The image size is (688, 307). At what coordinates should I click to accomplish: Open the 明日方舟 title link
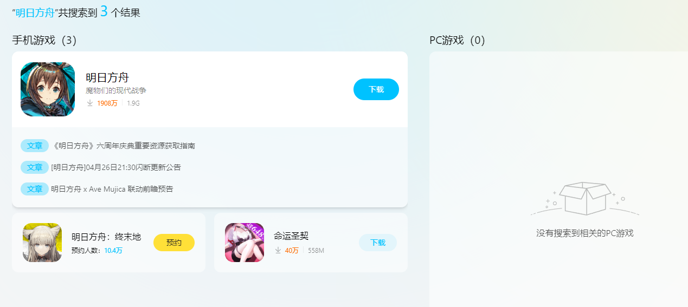pyautogui.click(x=107, y=77)
